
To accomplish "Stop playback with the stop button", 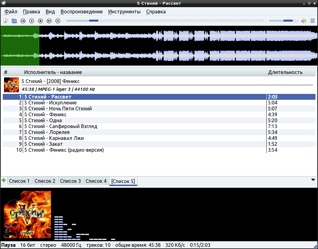I will coord(40,21).
